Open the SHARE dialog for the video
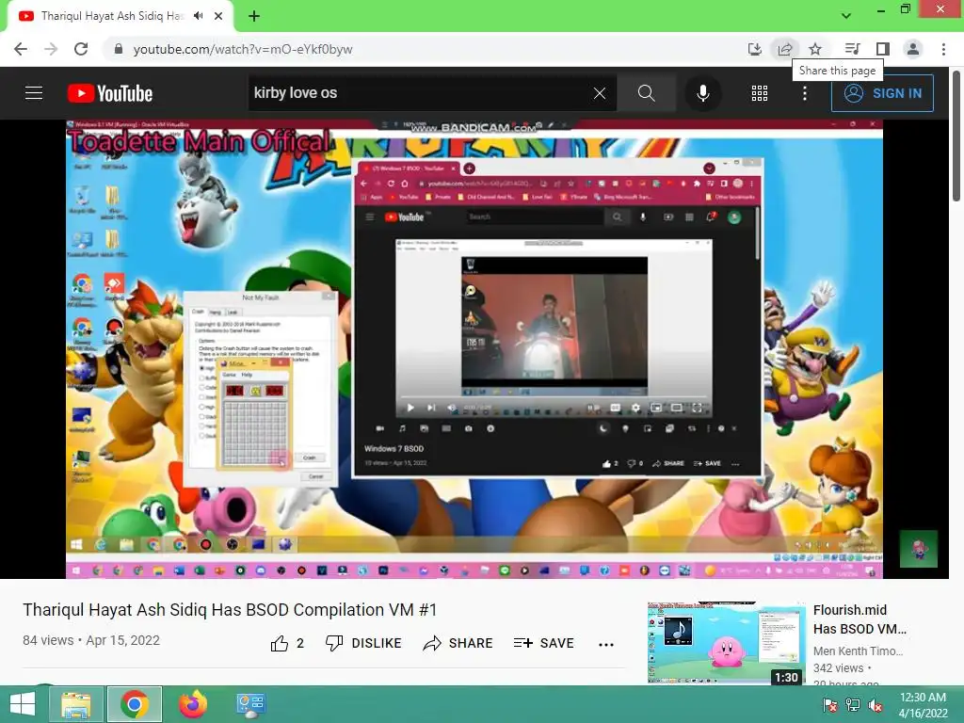Image resolution: width=964 pixels, height=723 pixels. point(458,643)
